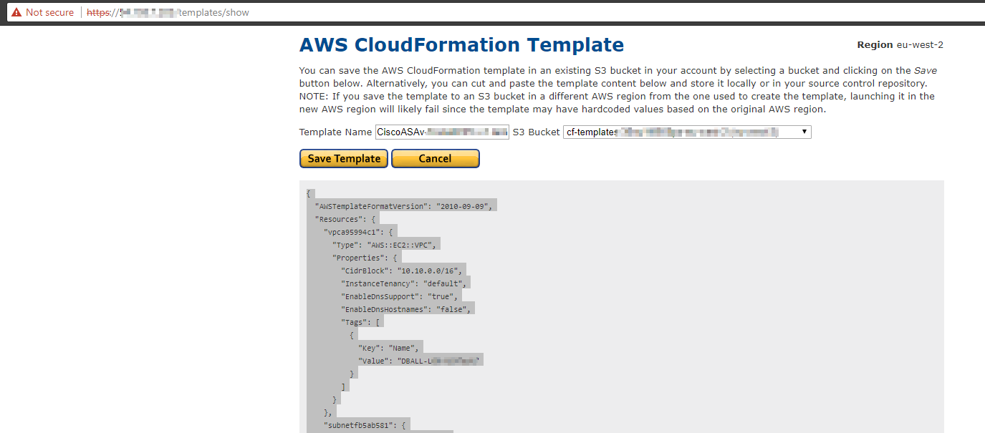This screenshot has width=985, height=433.
Task: Click the "EnableDnsSupport": "true" line
Action: (x=400, y=296)
